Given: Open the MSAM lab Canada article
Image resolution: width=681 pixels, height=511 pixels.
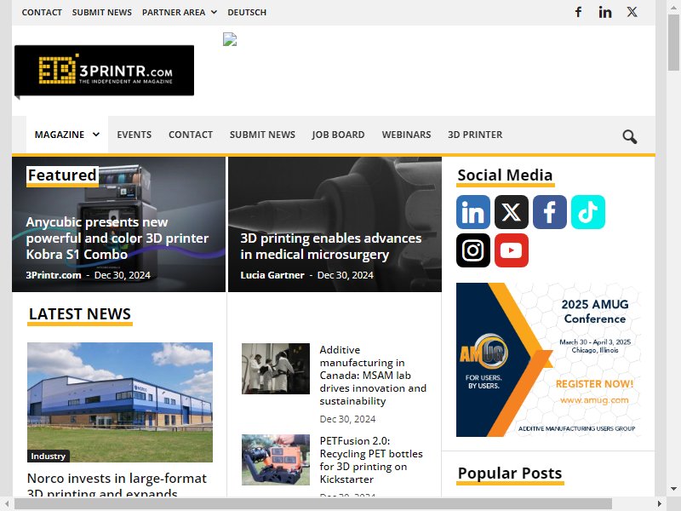Looking at the screenshot, I should point(373,376).
